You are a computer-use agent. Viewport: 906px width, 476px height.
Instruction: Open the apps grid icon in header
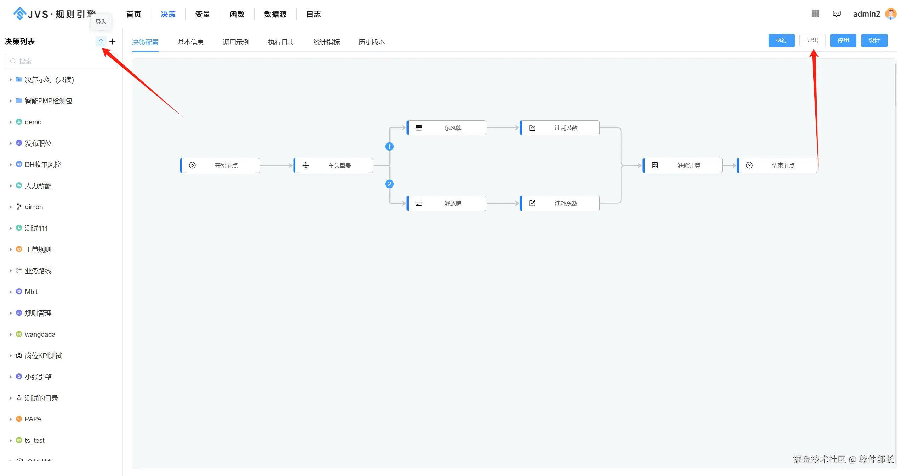(x=815, y=14)
